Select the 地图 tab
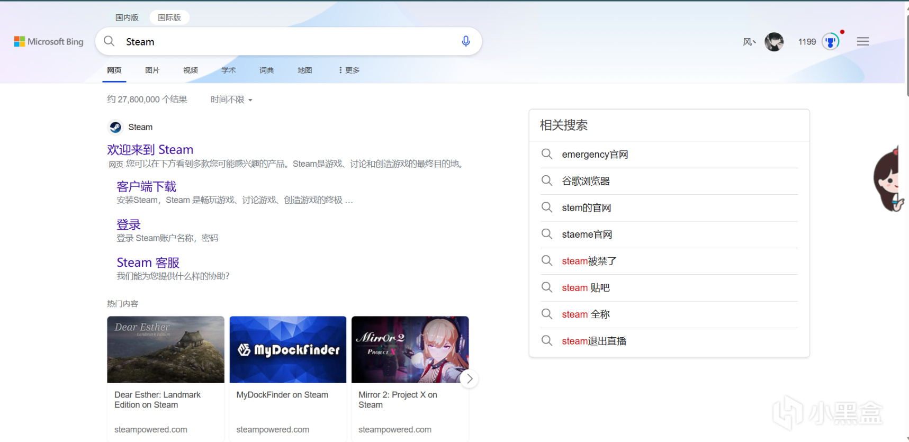Viewport: 909px width, 442px height. coord(305,70)
